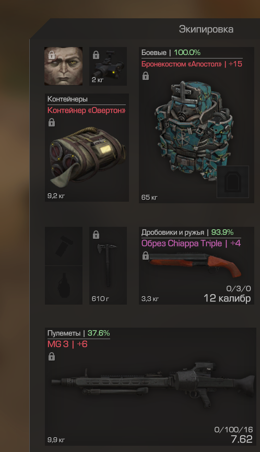Click the 12 калибр caliber label
This screenshot has width=260, height=452.
coord(227,298)
